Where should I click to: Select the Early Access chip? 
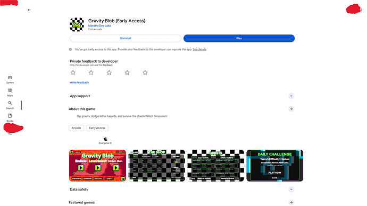coord(97,128)
